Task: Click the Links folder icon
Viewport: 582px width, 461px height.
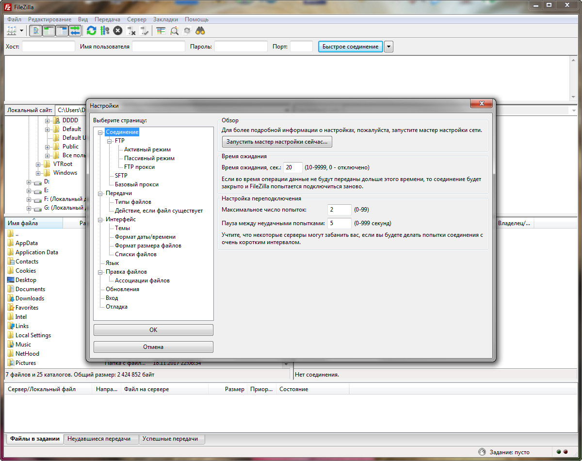Action: pyautogui.click(x=11, y=326)
